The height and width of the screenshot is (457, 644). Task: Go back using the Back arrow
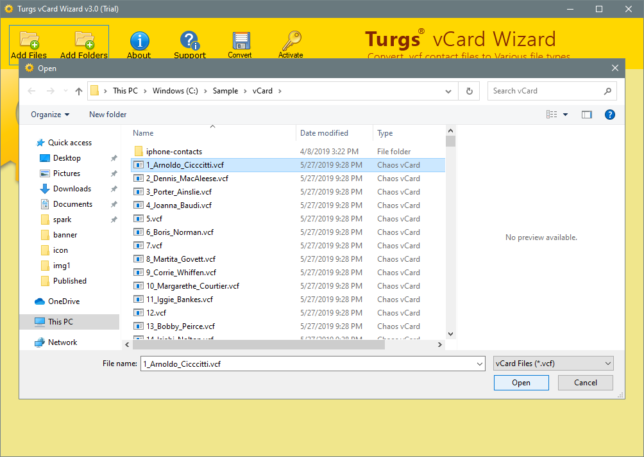point(31,91)
